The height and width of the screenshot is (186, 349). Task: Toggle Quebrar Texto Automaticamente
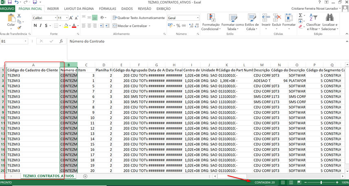pos(139,18)
